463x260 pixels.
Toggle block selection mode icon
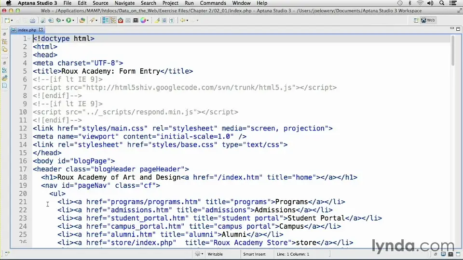click(x=164, y=20)
